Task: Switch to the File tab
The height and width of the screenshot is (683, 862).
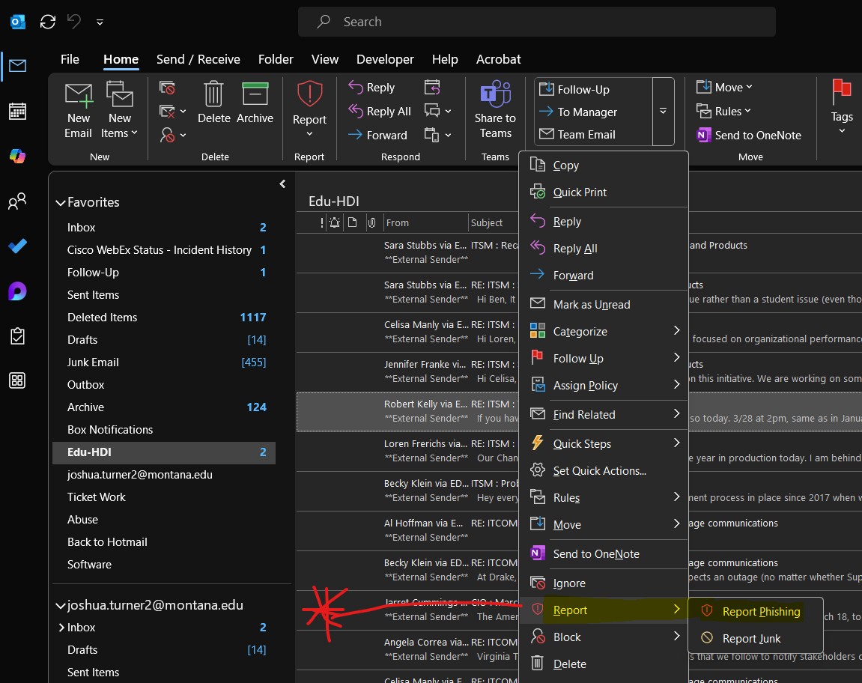Action: coord(70,59)
